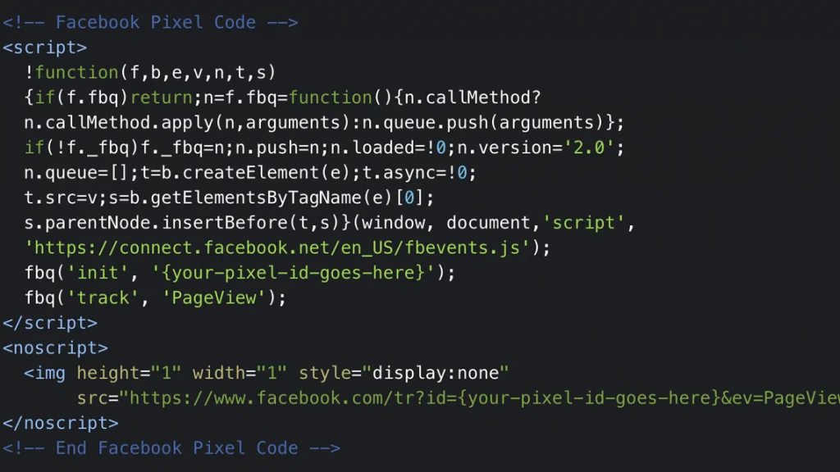This screenshot has height=472, width=840.
Task: Click the text 'n.callMethod?' in the code
Action: click(472, 98)
